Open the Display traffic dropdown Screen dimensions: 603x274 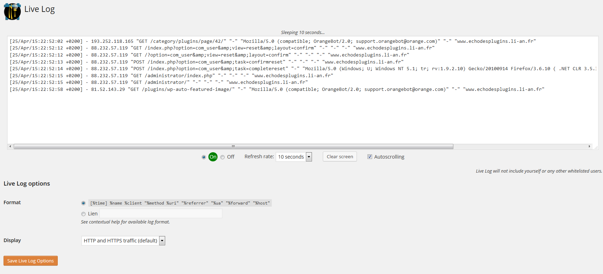point(123,241)
